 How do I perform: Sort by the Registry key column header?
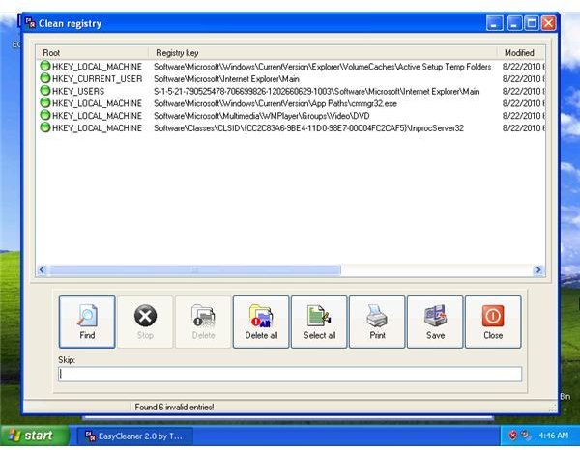[x=323, y=53]
